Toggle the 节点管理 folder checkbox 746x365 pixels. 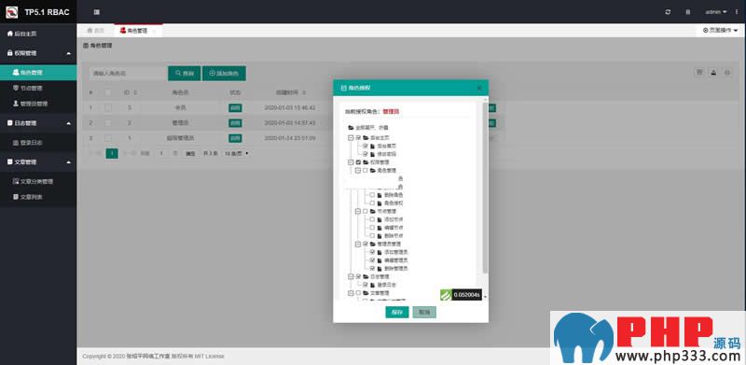coord(366,211)
